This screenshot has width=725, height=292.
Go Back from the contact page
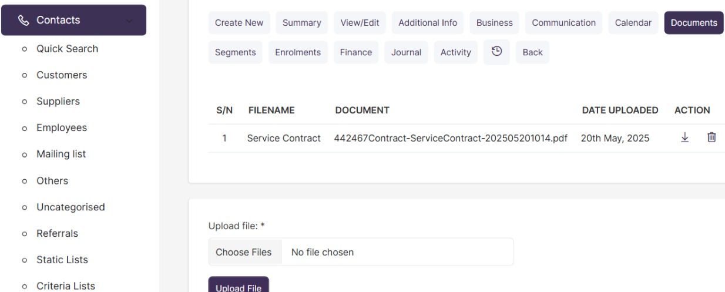pyautogui.click(x=532, y=52)
